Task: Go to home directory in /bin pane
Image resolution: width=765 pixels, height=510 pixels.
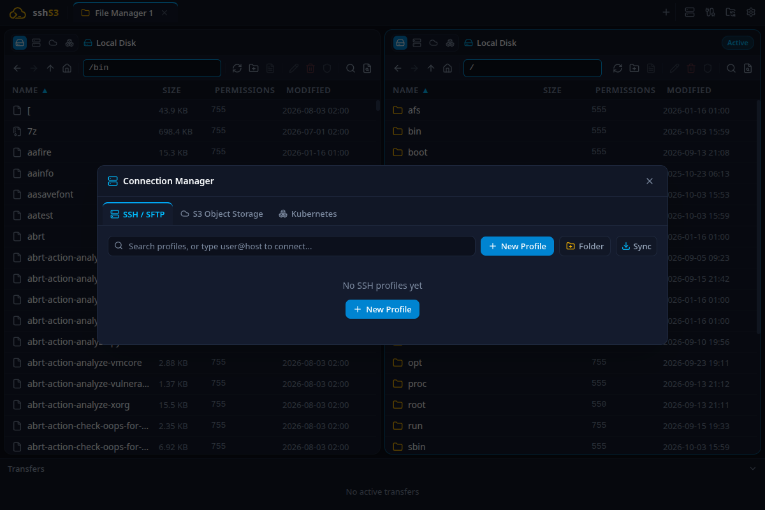Action: pos(67,68)
